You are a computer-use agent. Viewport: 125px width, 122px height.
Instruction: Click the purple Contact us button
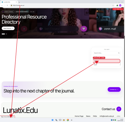pyautogui.click(x=114, y=89)
